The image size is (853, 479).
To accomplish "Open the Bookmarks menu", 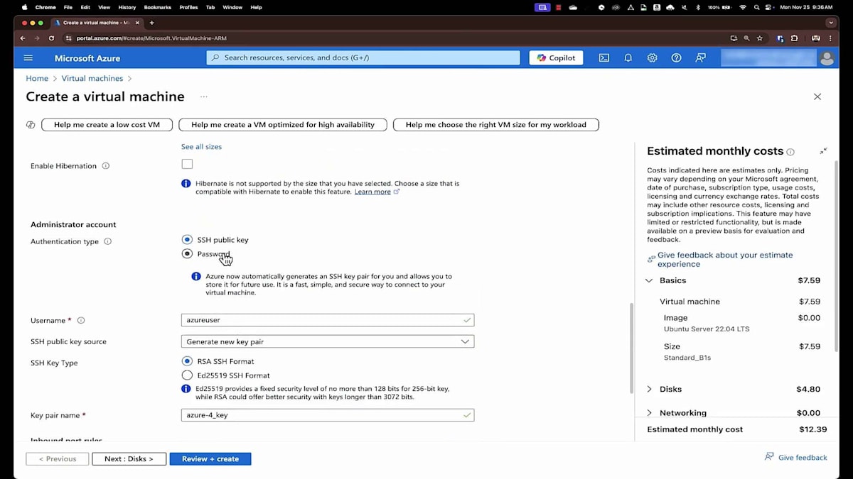I will click(x=158, y=7).
